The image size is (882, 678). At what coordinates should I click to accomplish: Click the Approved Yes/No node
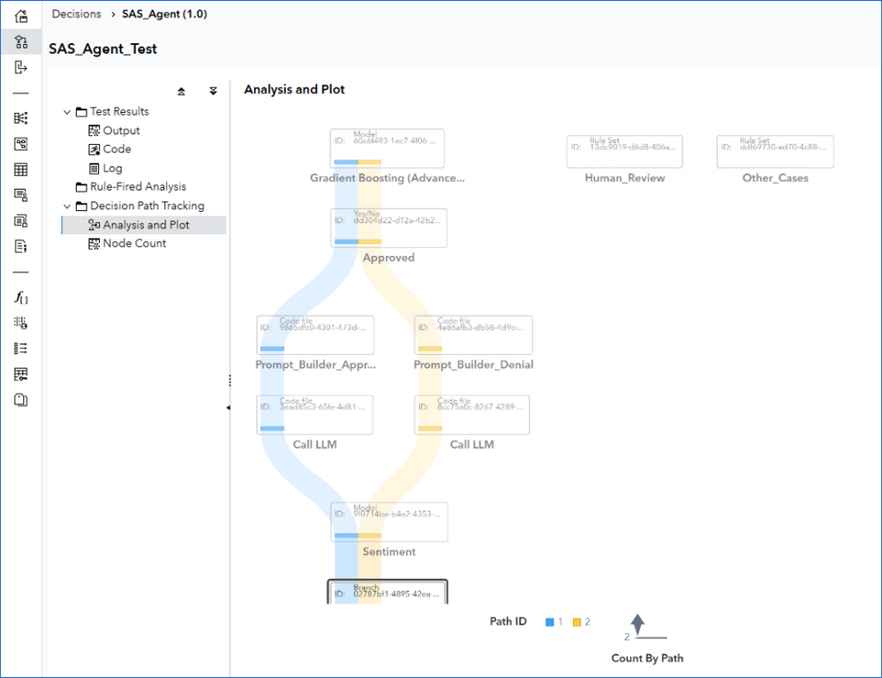click(388, 228)
